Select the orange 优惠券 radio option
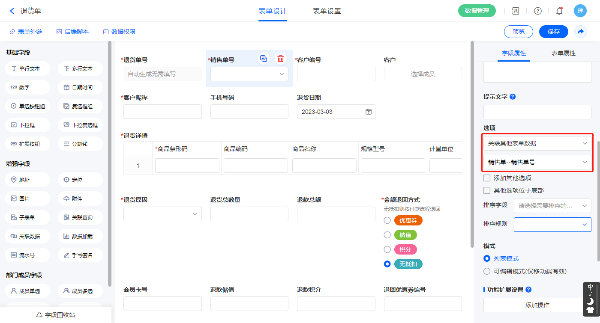Image resolution: width=600 pixels, height=323 pixels. [x=387, y=220]
